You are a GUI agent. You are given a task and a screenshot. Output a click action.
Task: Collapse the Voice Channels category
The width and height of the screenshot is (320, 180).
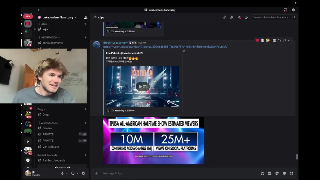50,123
